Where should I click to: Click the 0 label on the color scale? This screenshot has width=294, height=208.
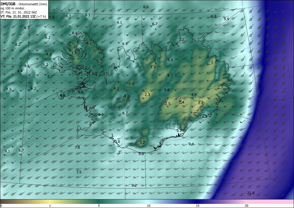[1, 206]
